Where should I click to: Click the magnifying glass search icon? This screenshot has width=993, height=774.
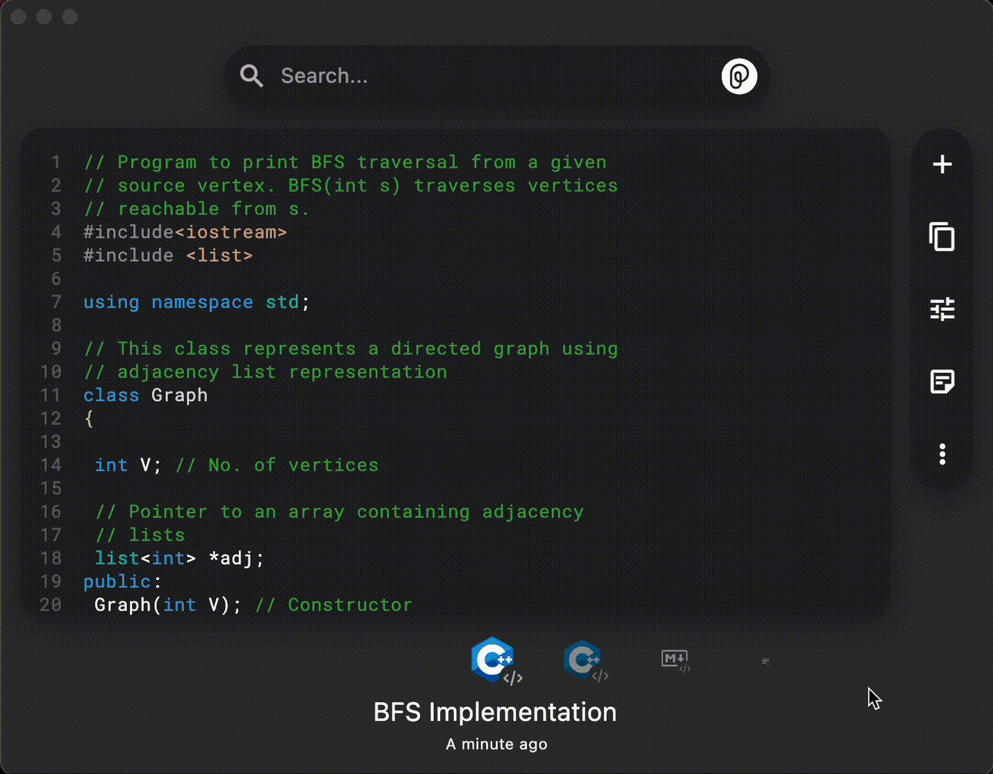tap(252, 76)
